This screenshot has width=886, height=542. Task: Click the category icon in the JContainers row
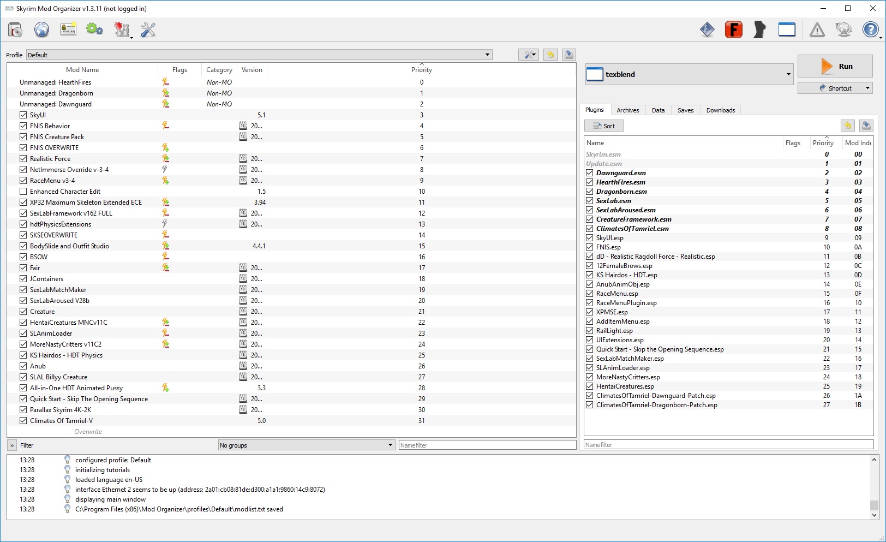point(243,278)
